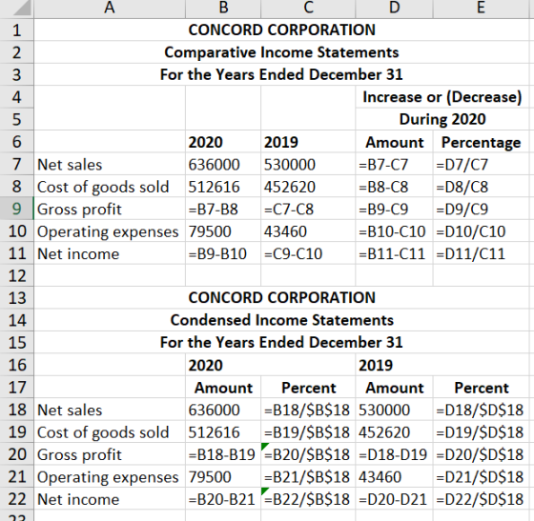Image resolution: width=534 pixels, height=521 pixels.
Task: Click the first CONCORD CORPORATION title in row 1
Action: tap(281, 30)
